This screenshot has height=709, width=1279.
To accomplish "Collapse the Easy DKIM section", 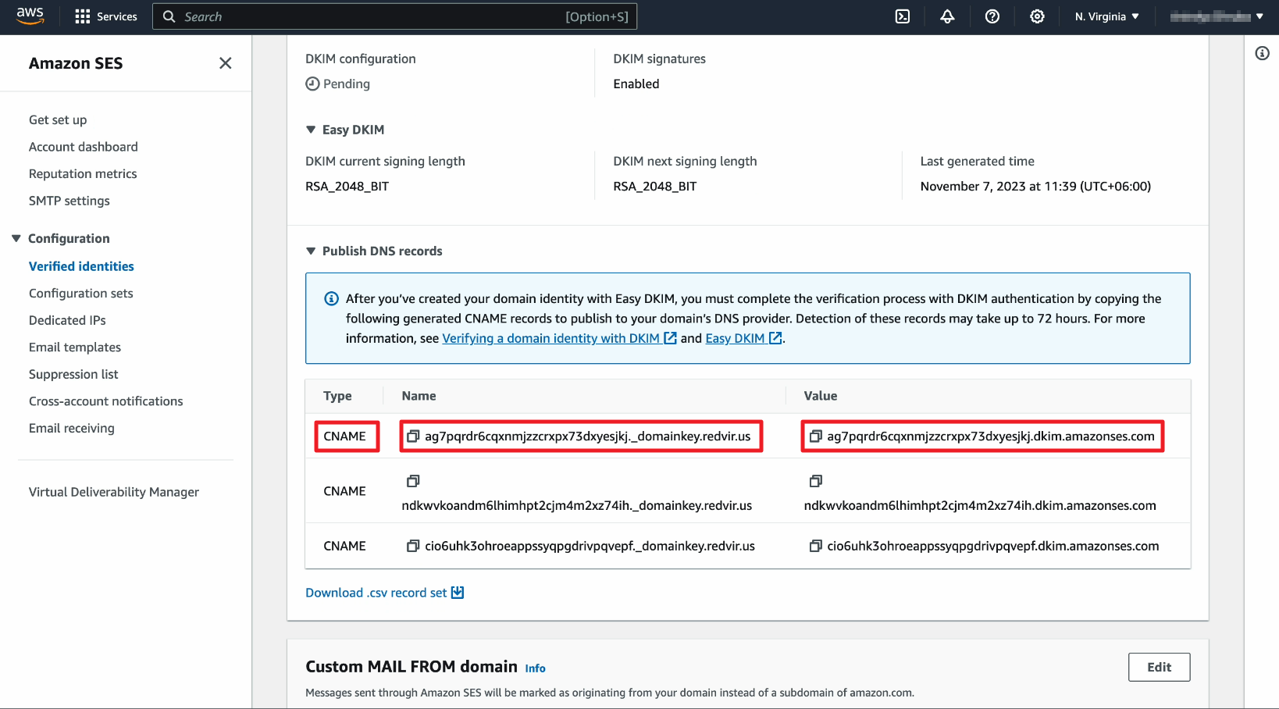I will (311, 130).
